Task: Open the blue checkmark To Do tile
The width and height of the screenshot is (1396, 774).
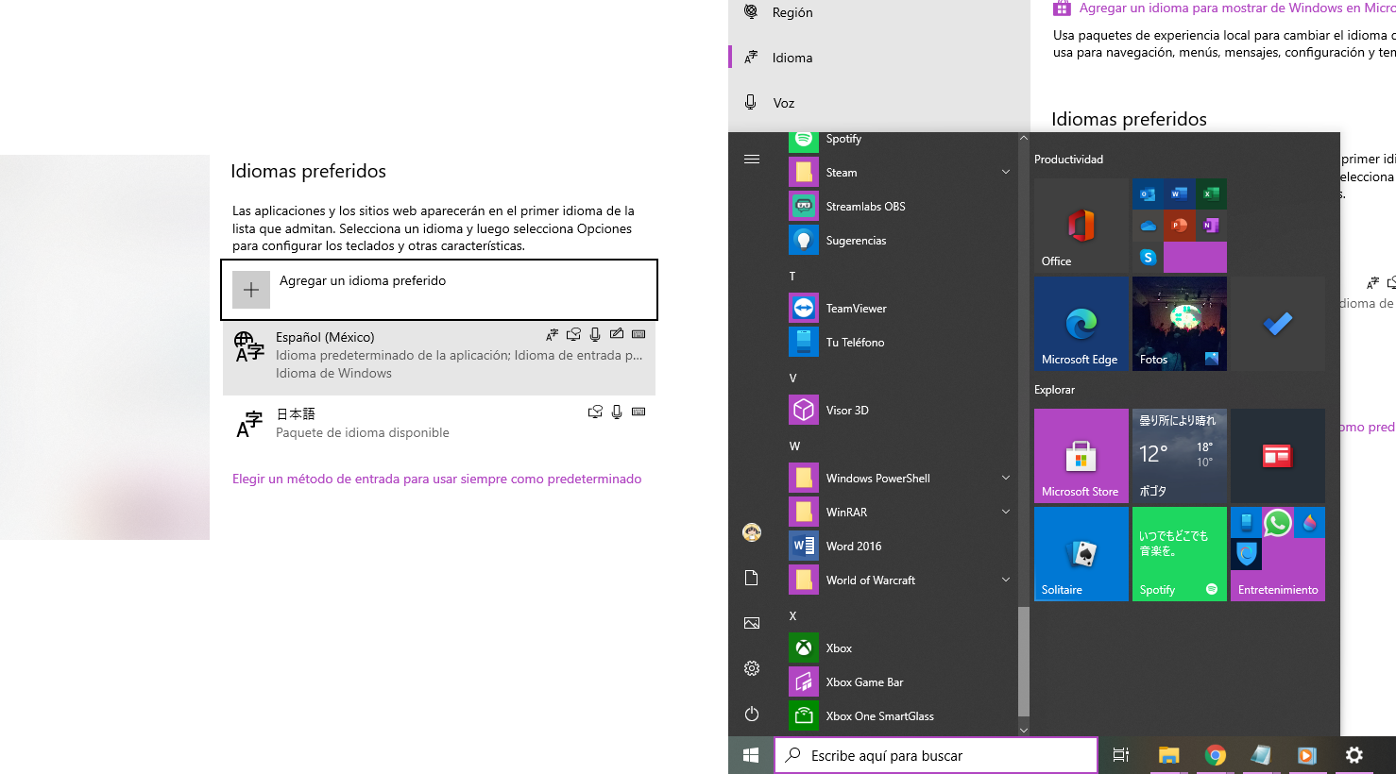Action: pyautogui.click(x=1278, y=324)
